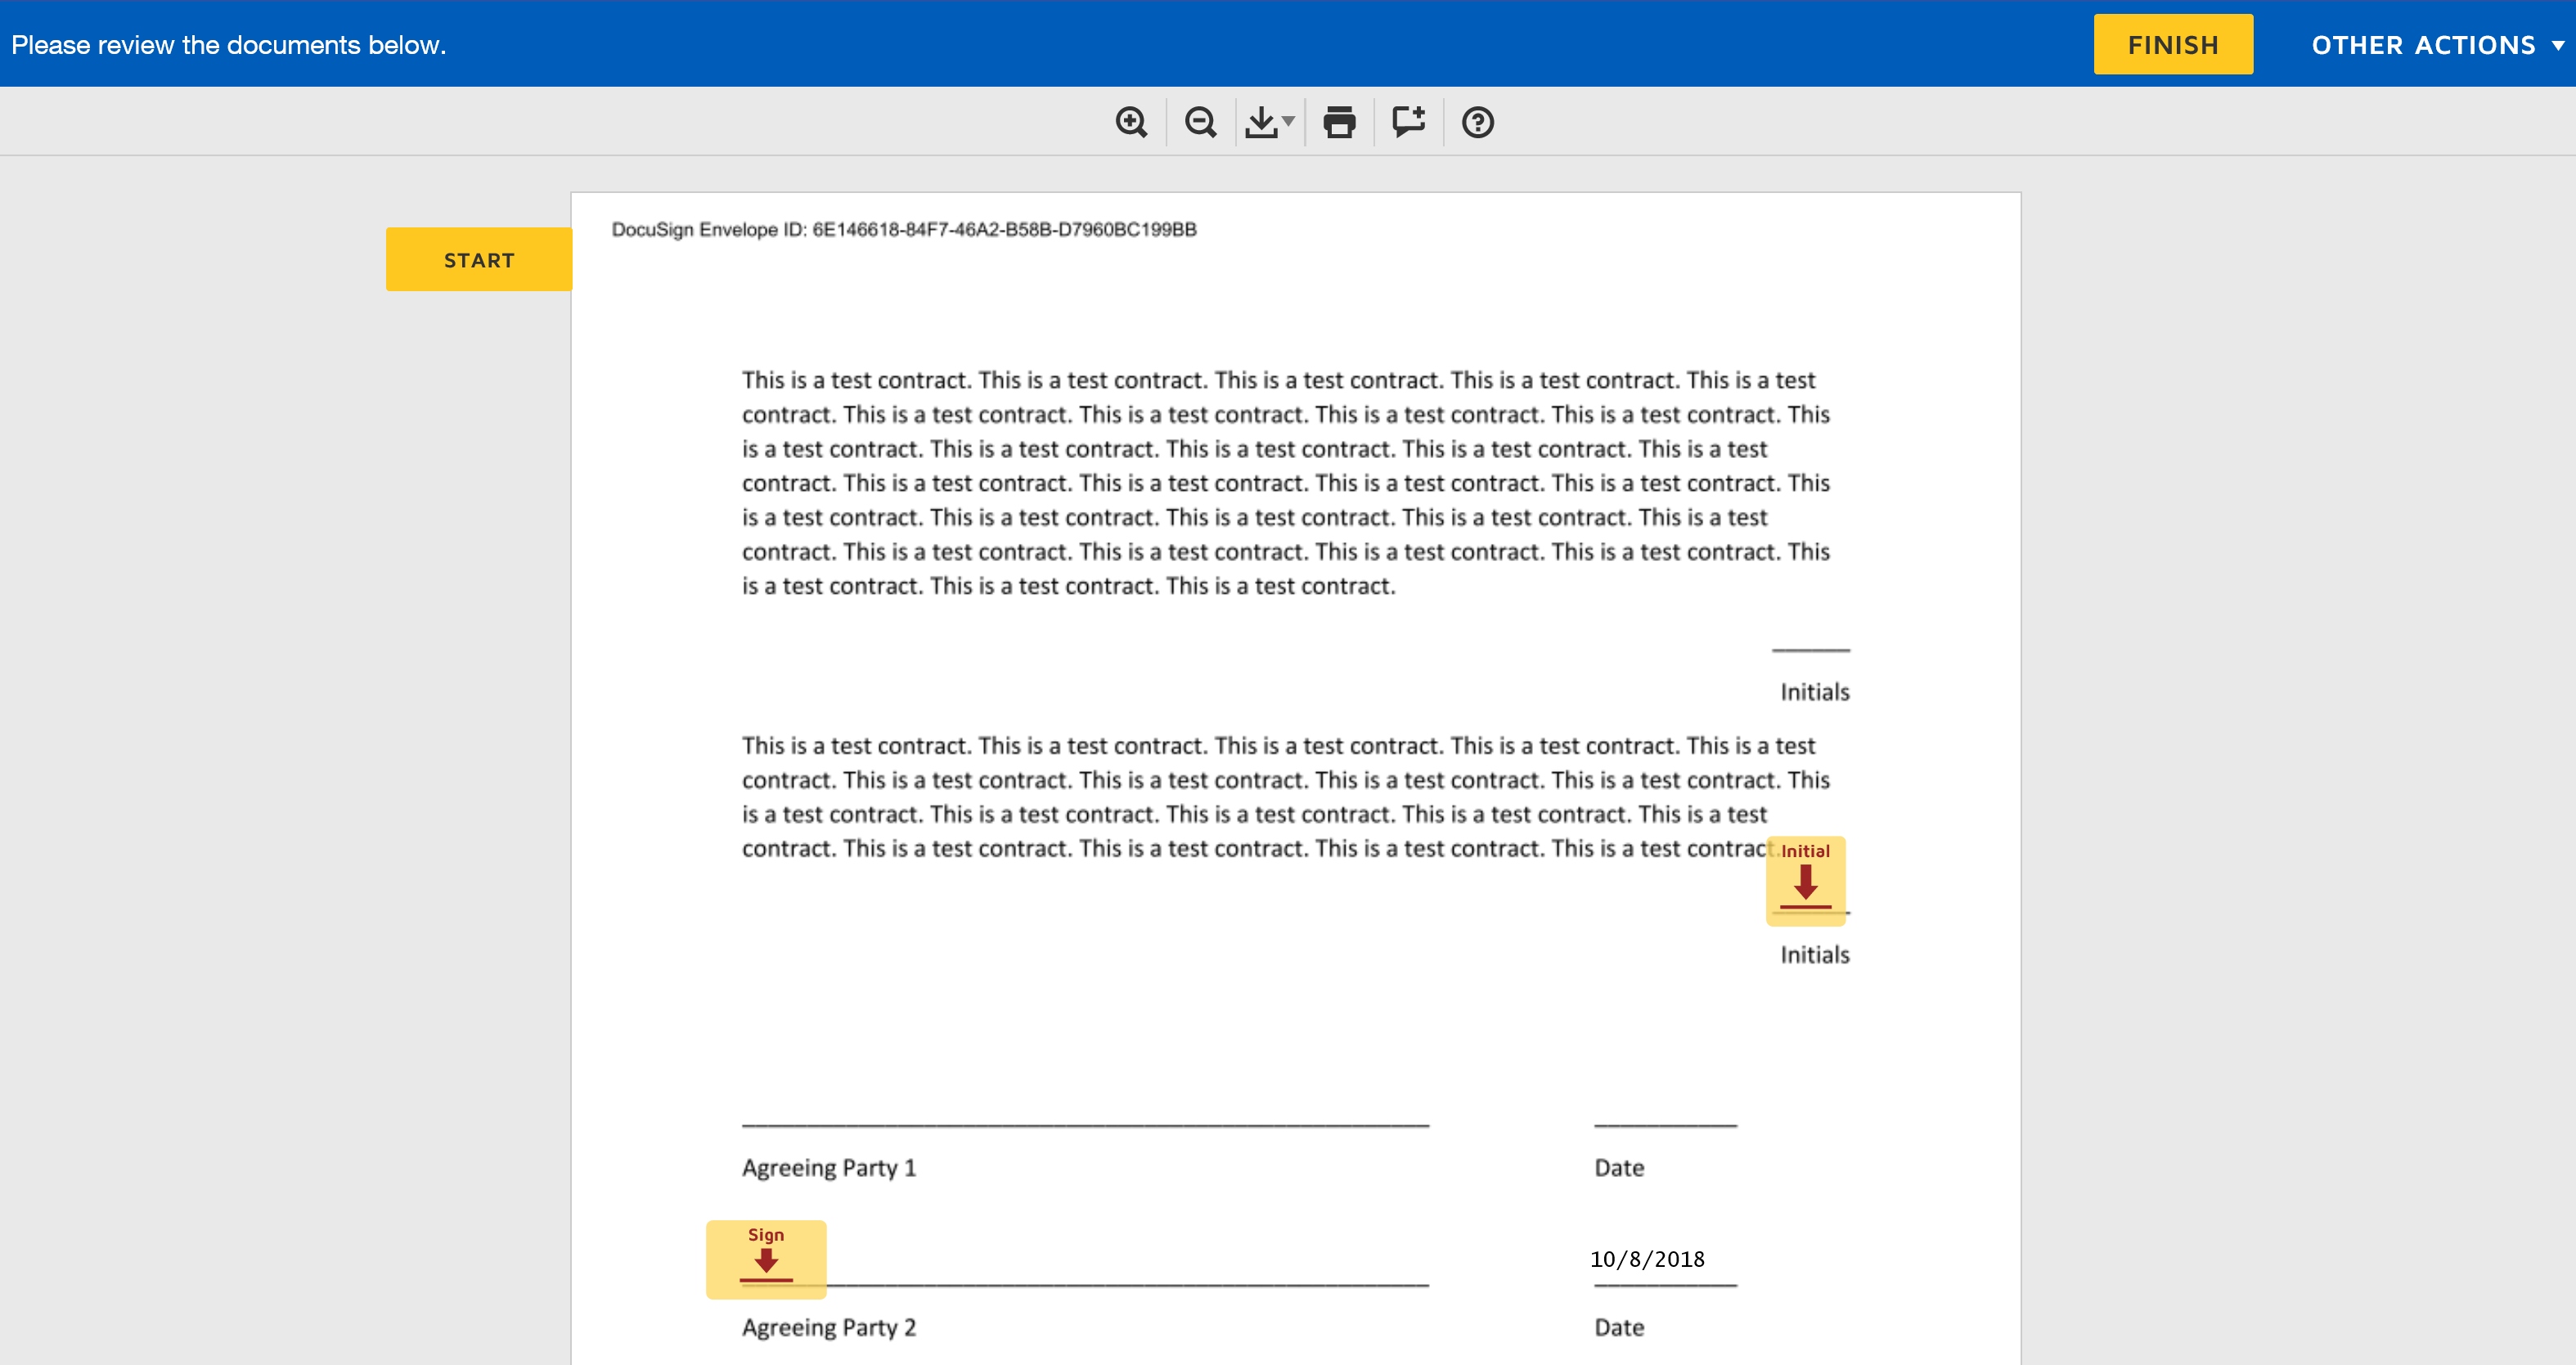Click the zoom out magnifier icon

tap(1200, 122)
